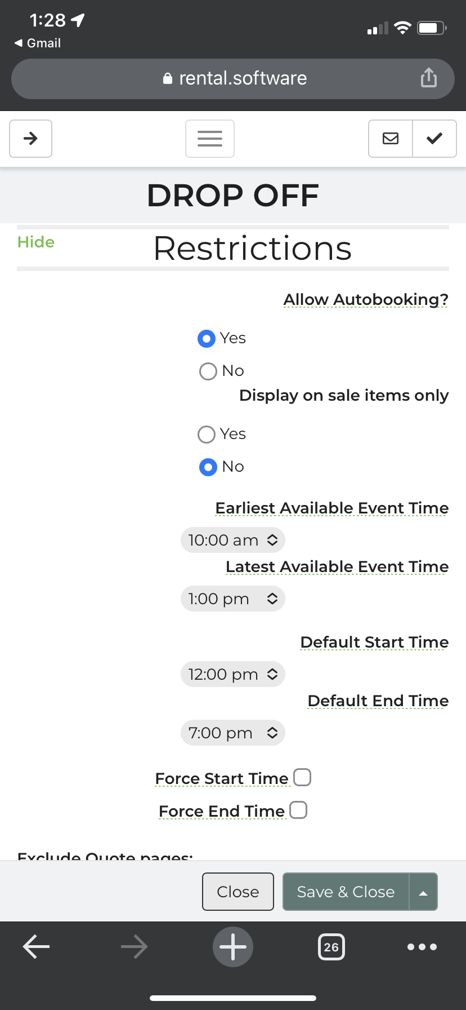466x1010 pixels.
Task: Open the browser three-dots more menu
Action: coord(422,947)
